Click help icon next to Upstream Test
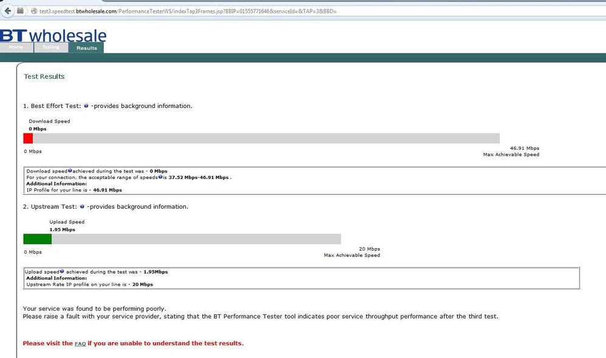This screenshot has width=606, height=358. tap(82, 207)
